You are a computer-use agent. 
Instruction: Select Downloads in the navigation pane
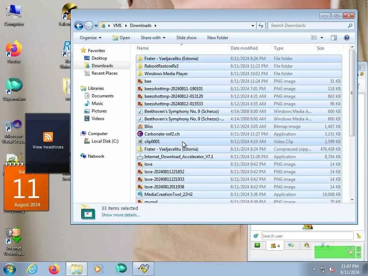(102, 66)
